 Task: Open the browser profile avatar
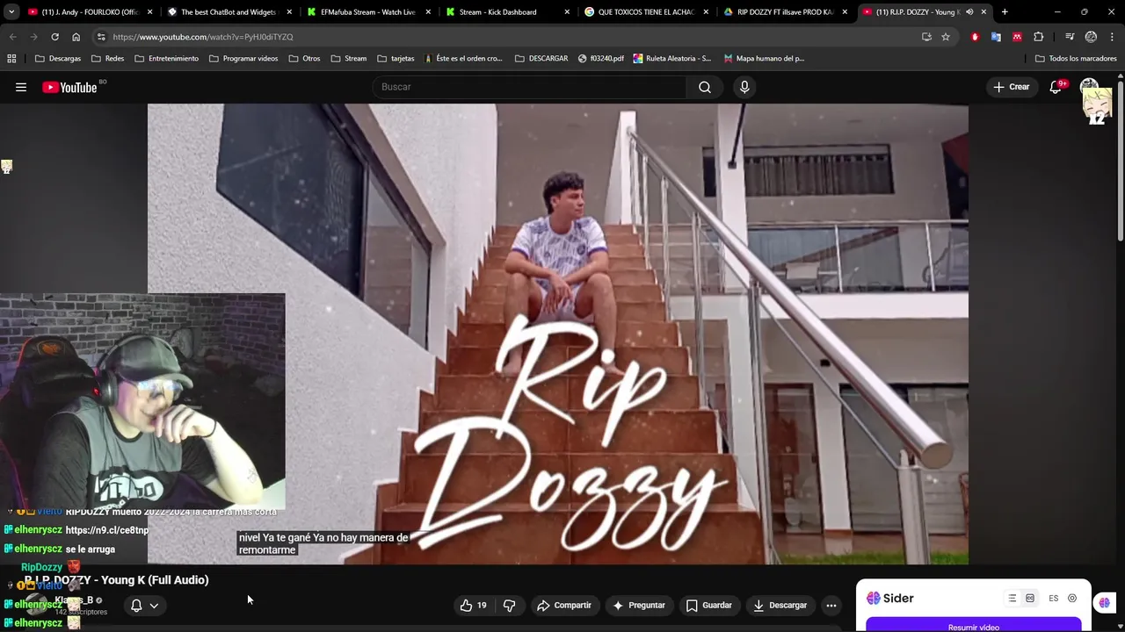[x=1091, y=37]
